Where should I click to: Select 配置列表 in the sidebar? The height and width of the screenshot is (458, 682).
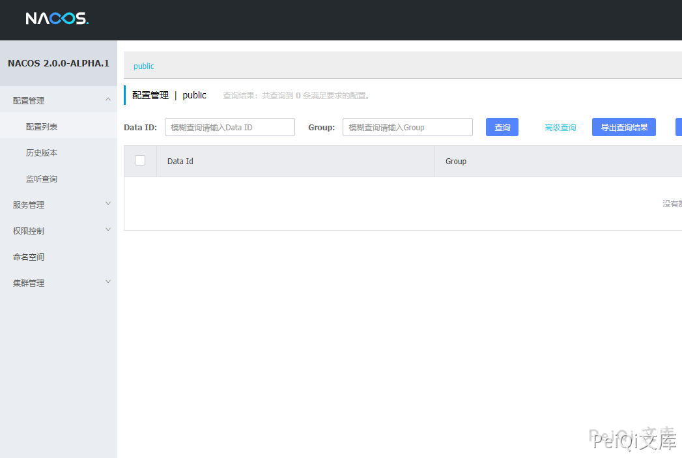tap(42, 126)
